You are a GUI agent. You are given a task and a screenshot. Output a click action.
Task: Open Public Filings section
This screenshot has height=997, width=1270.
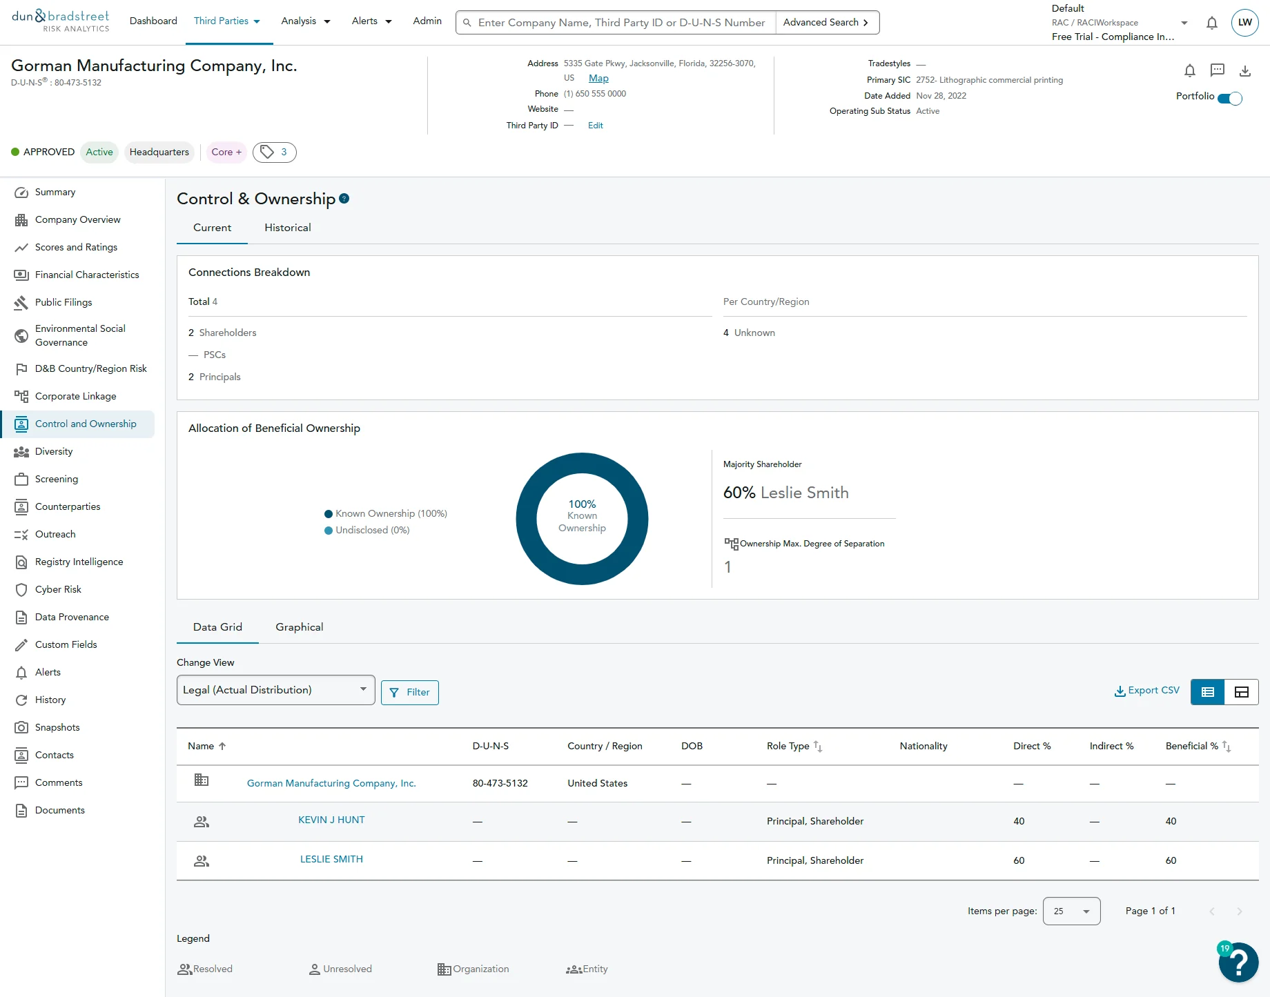pos(63,302)
